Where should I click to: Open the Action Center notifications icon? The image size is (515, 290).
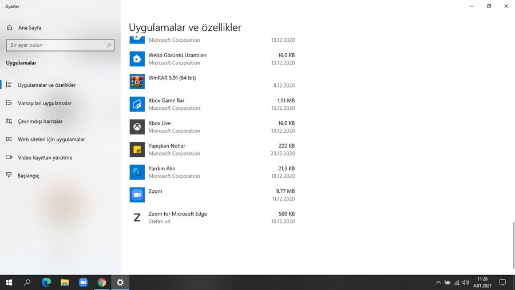click(502, 283)
